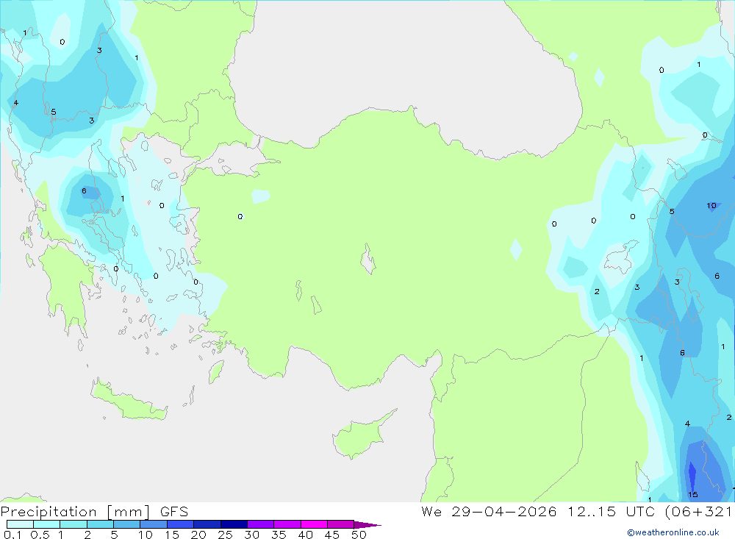Click the '10' precipitation value on the map

711,205
